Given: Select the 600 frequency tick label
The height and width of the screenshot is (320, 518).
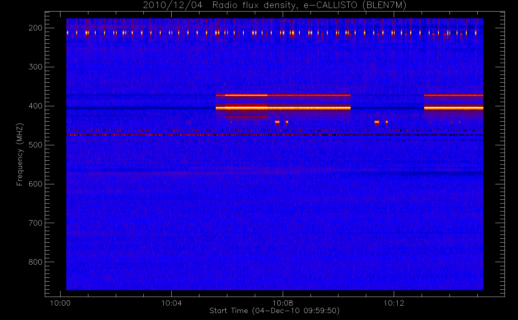Looking at the screenshot, I should pyautogui.click(x=36, y=184).
